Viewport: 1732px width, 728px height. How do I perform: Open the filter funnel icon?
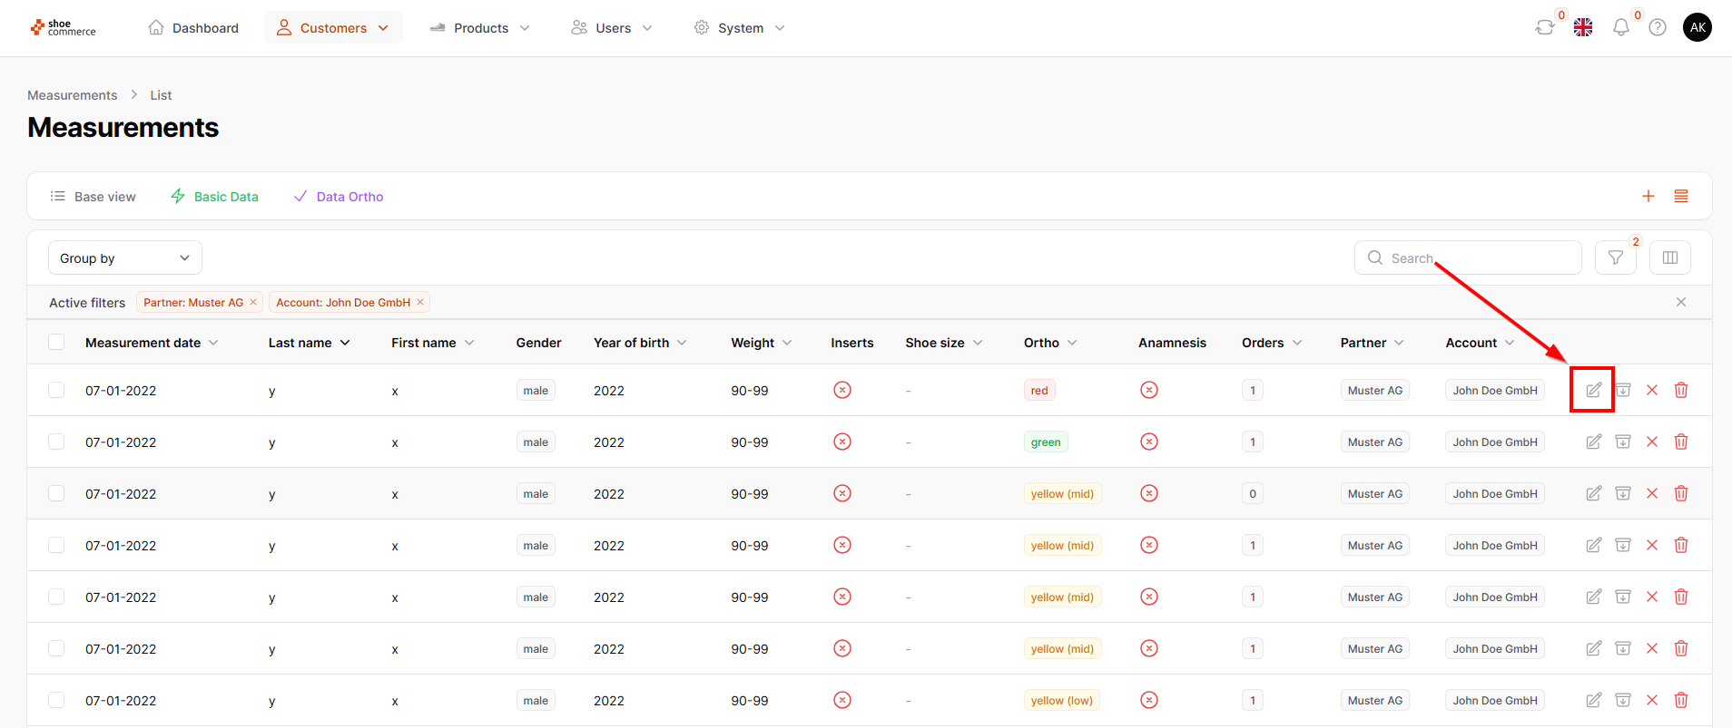(x=1615, y=258)
